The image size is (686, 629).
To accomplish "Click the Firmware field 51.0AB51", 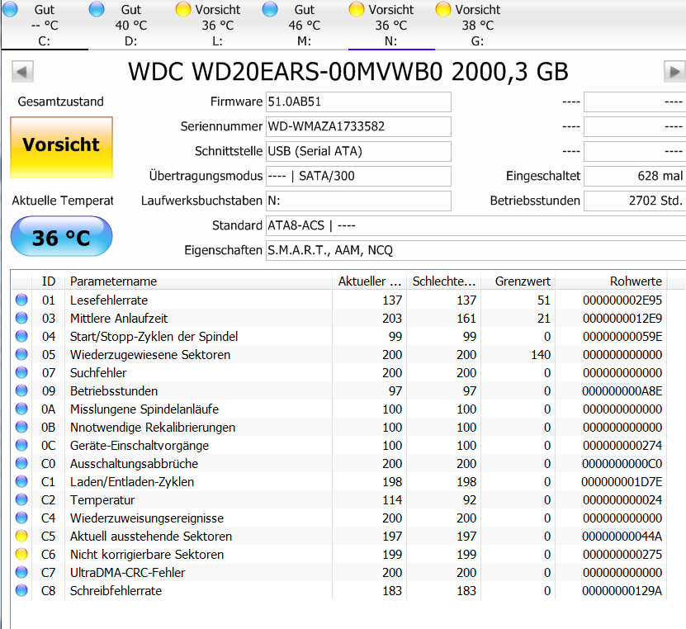I will 358,102.
